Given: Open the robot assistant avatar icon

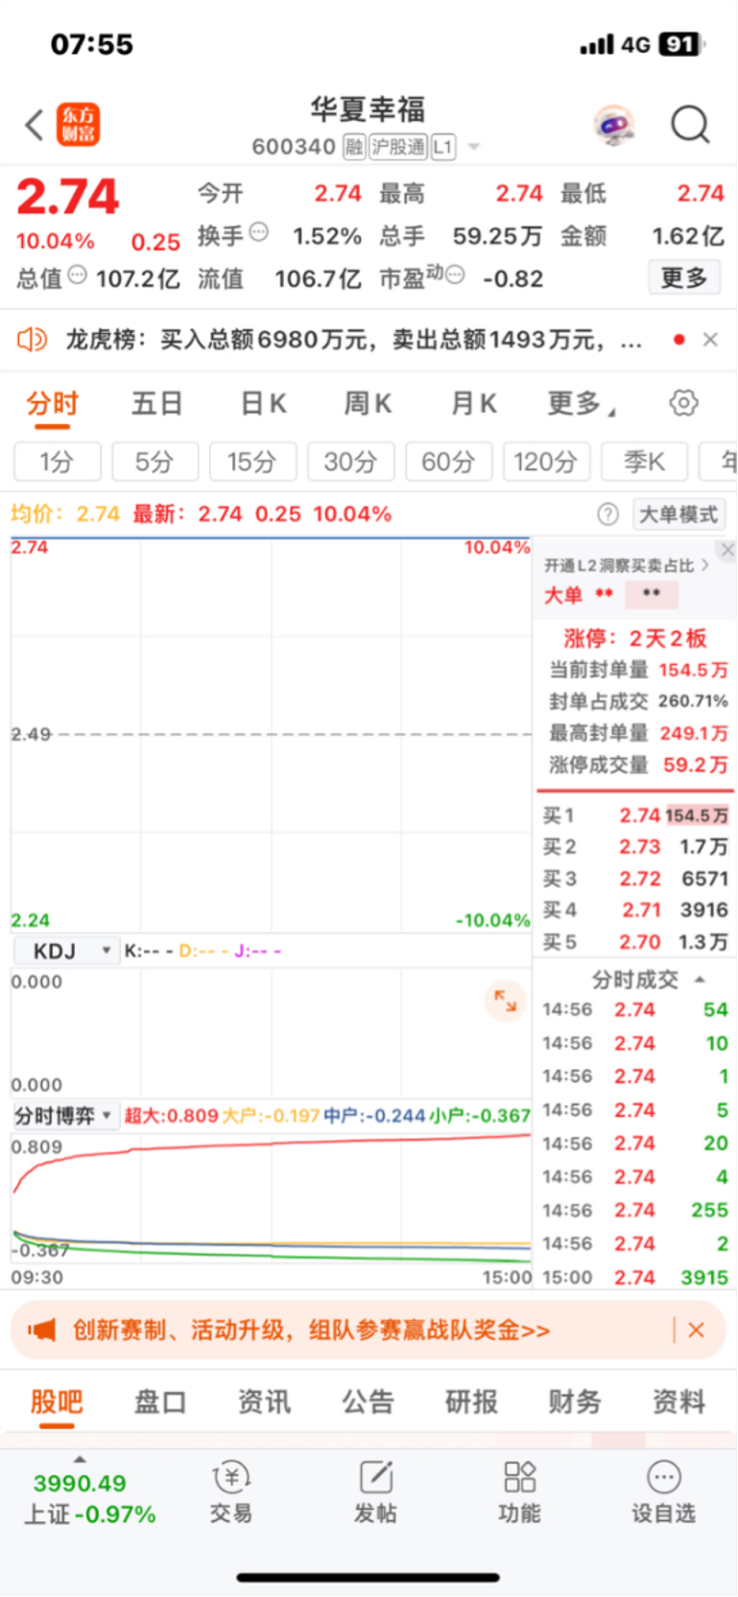Looking at the screenshot, I should [x=614, y=126].
